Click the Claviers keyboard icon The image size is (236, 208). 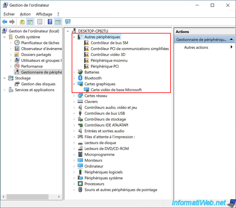pyautogui.click(x=80, y=101)
